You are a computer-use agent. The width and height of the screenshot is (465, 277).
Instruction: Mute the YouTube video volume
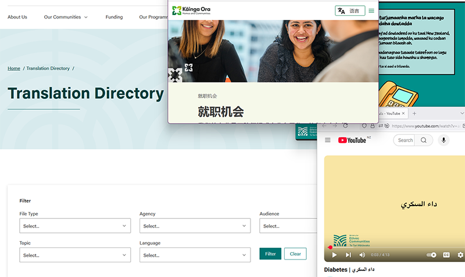click(x=362, y=255)
